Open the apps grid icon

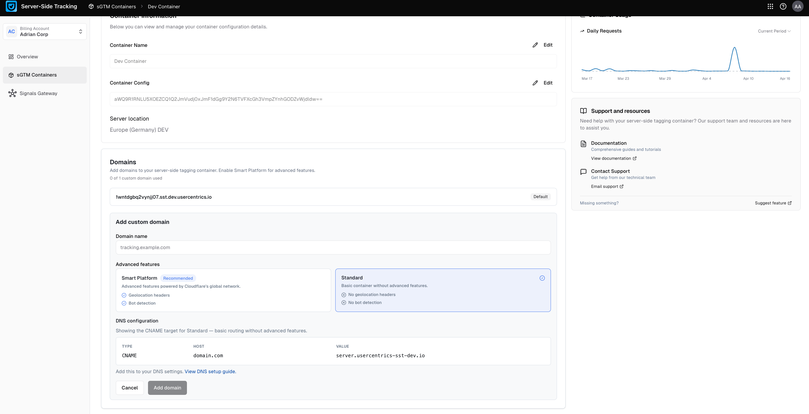click(770, 6)
